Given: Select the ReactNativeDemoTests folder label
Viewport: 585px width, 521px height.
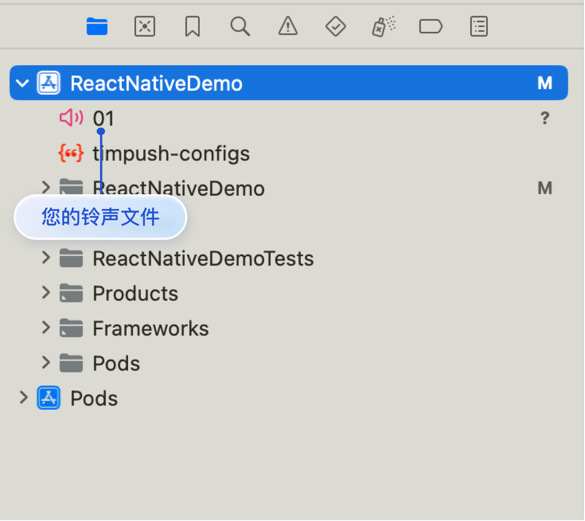Looking at the screenshot, I should 203,259.
